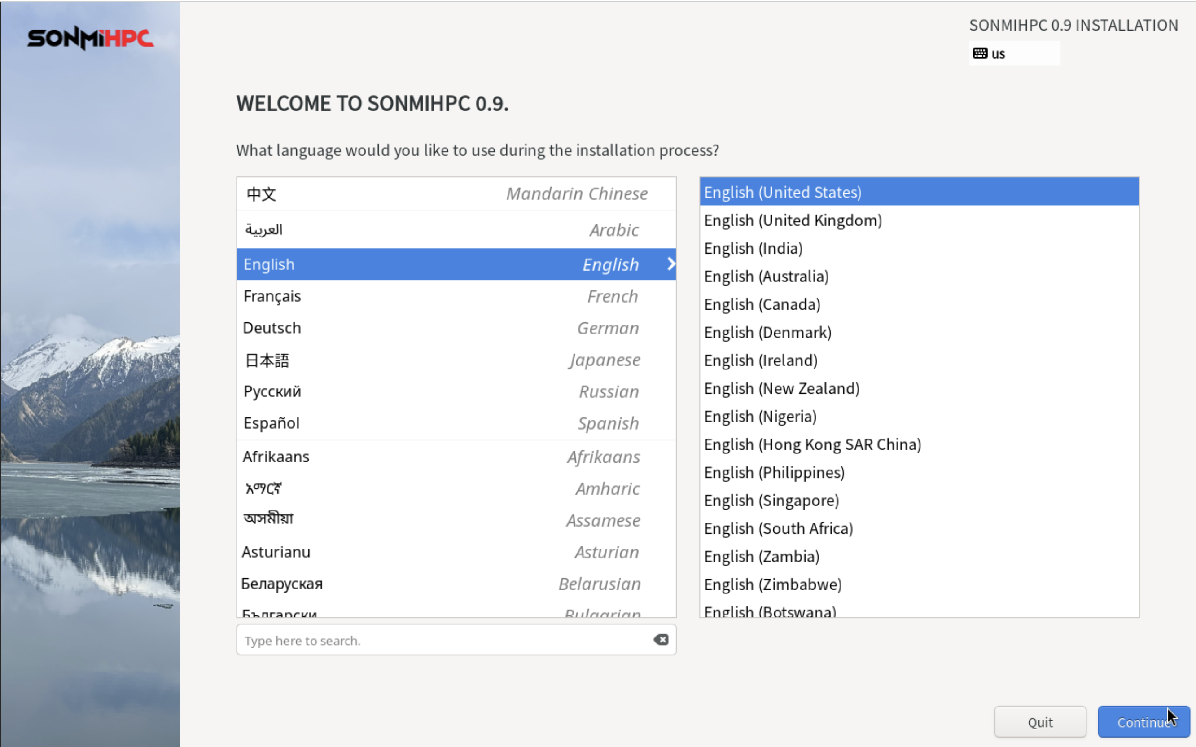Pick English (Hong Kong SAR China)
The width and height of the screenshot is (1196, 747).
pyautogui.click(x=812, y=444)
